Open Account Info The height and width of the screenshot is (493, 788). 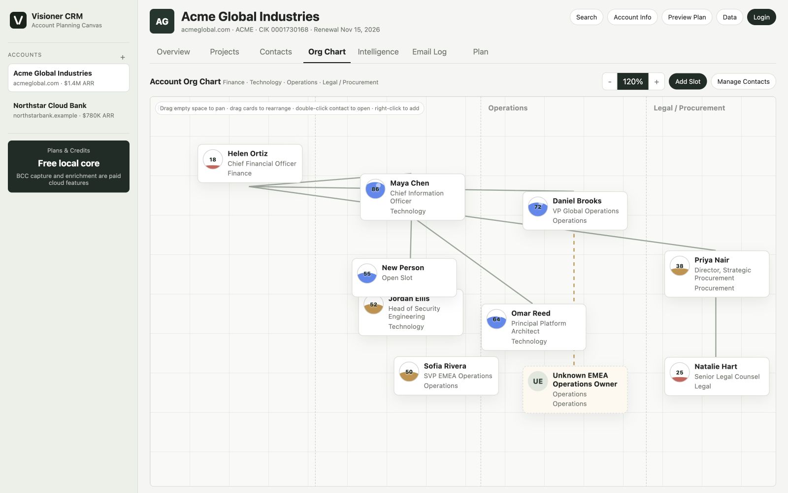pos(632,17)
